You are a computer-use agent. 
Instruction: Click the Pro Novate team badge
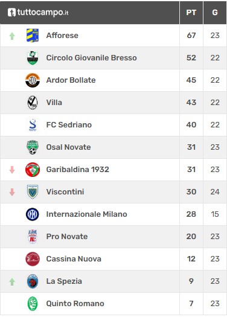coord(33,237)
